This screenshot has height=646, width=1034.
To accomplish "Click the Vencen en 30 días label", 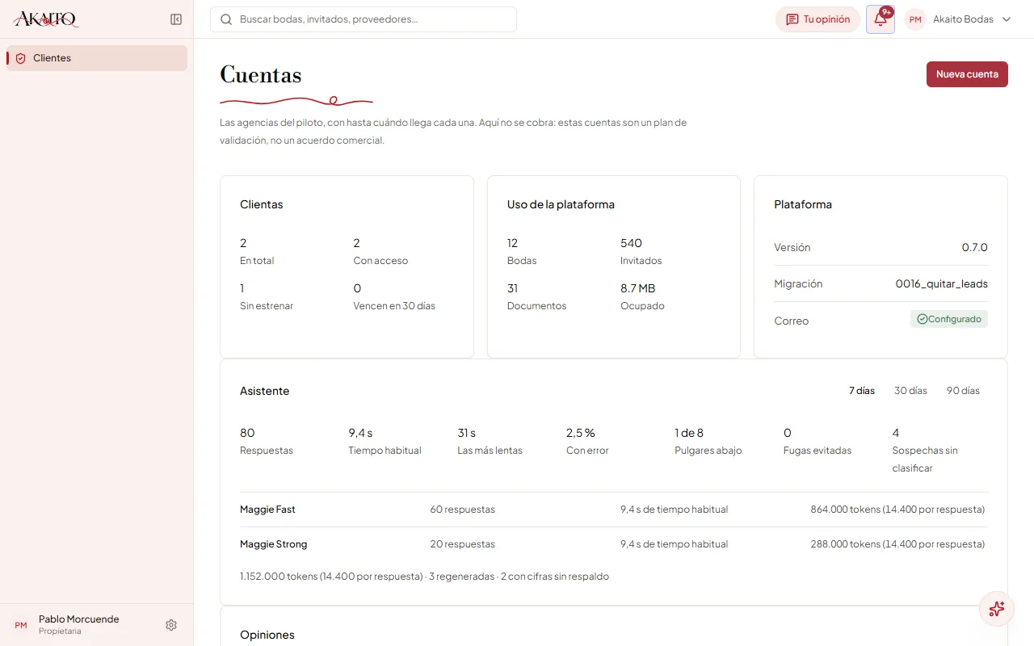I will 394,306.
